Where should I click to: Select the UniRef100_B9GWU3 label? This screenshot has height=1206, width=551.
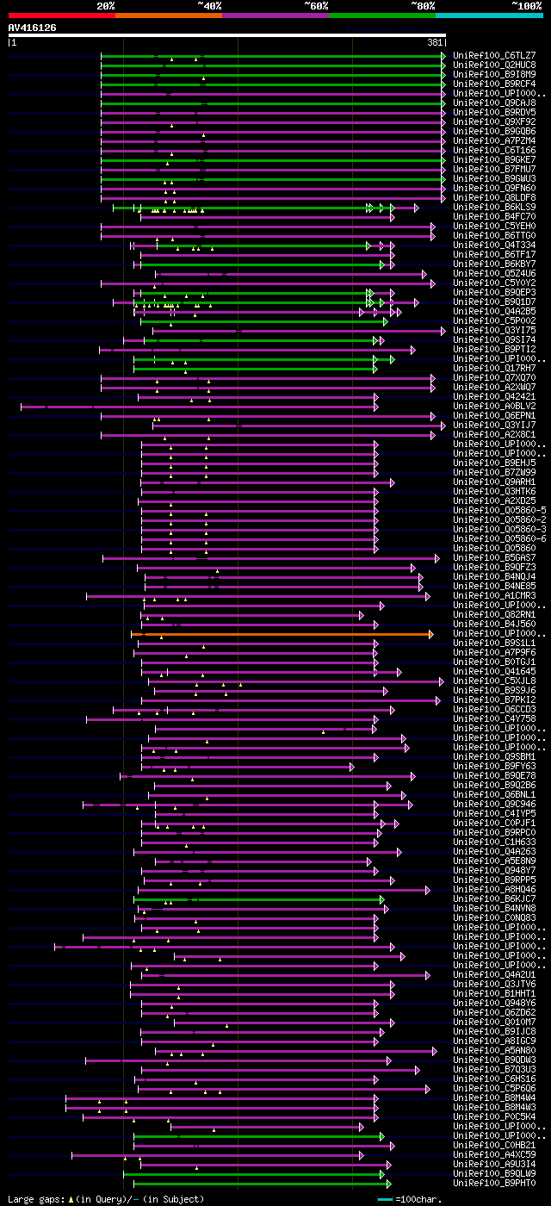[496, 179]
